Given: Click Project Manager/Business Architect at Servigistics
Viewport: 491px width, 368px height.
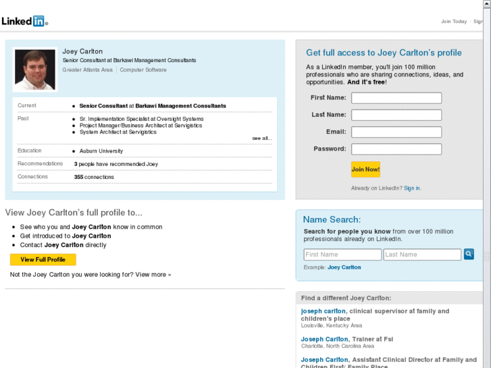Looking at the screenshot, I should coord(140,126).
